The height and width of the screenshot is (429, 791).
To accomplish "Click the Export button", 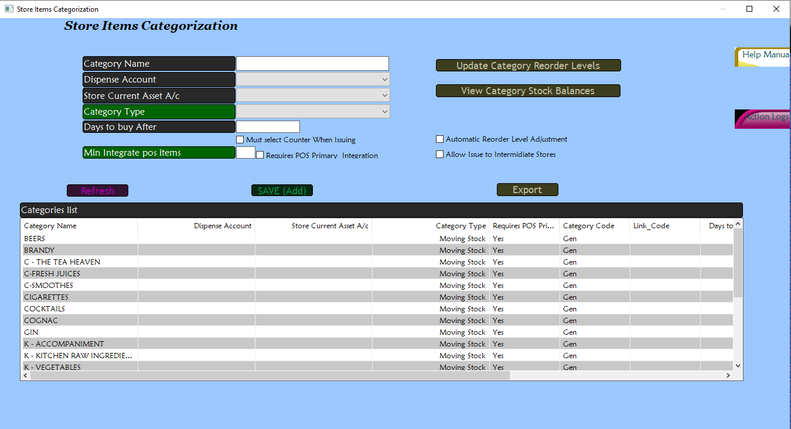I will click(x=527, y=190).
